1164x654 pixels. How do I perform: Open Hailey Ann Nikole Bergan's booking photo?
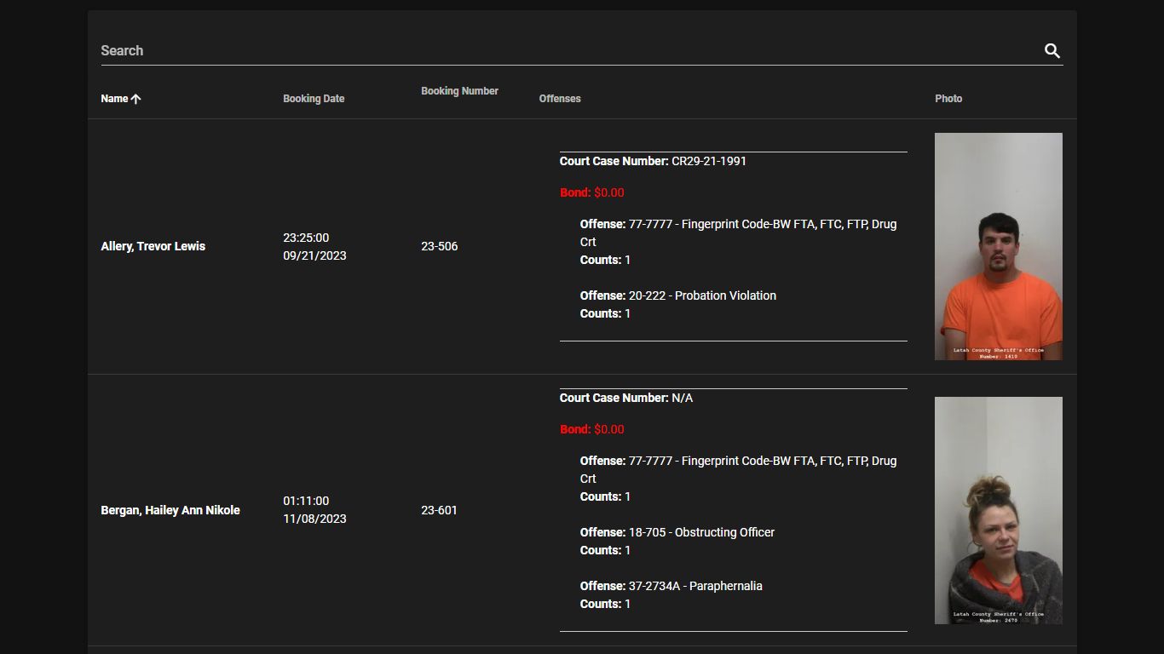point(998,510)
